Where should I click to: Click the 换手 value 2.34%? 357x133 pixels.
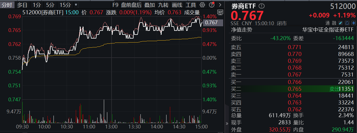346,116
